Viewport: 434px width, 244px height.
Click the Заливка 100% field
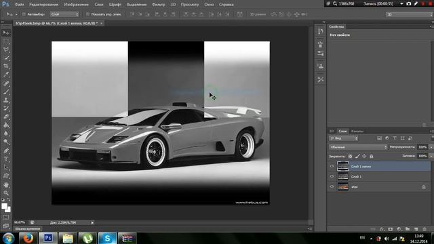tap(422, 157)
